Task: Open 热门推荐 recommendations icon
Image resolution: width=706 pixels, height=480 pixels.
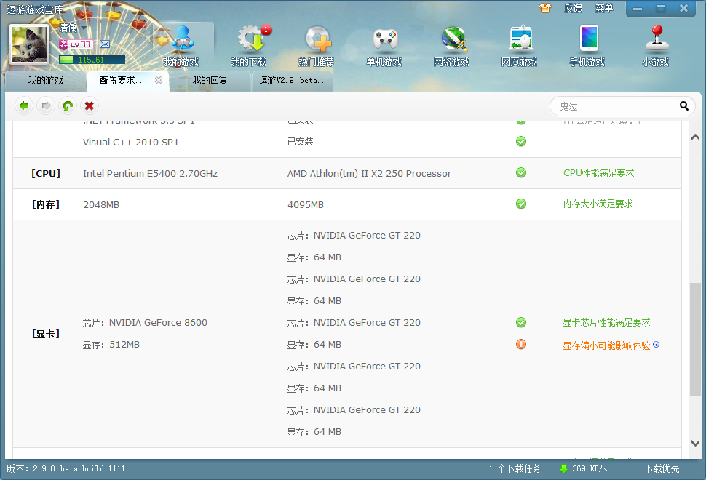Action: 317,47
